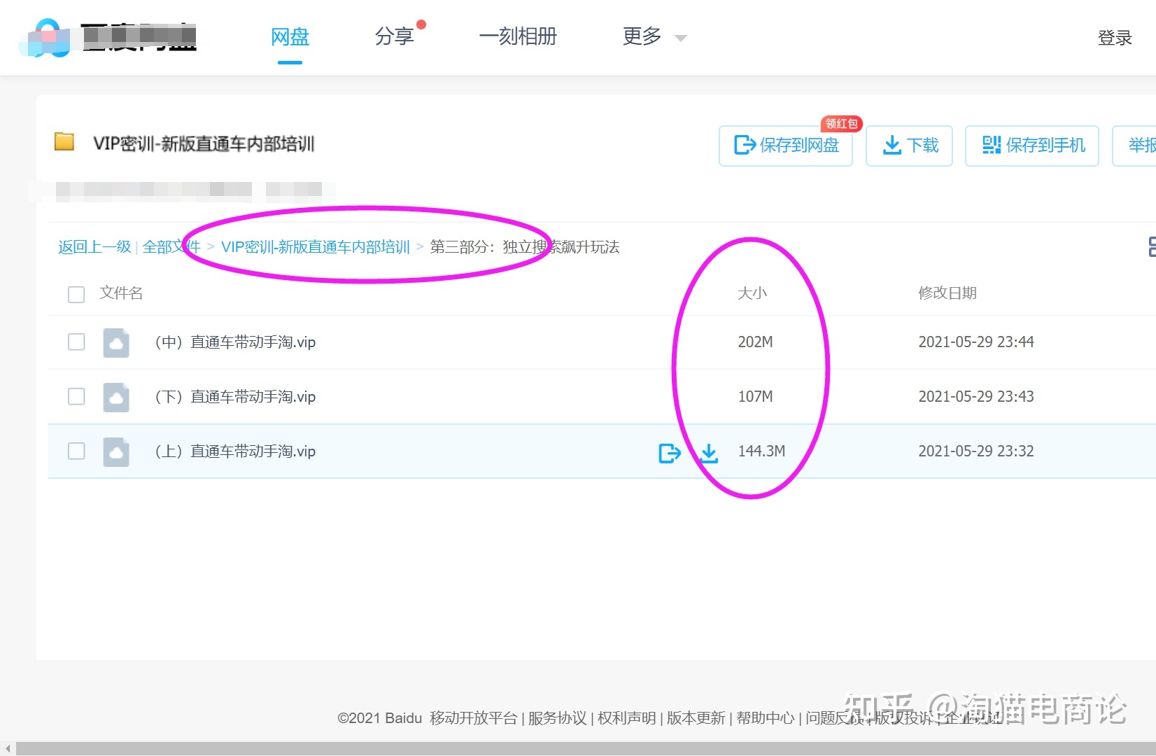This screenshot has width=1156, height=756.
Task: Sort by 大小 column header
Action: [x=752, y=293]
